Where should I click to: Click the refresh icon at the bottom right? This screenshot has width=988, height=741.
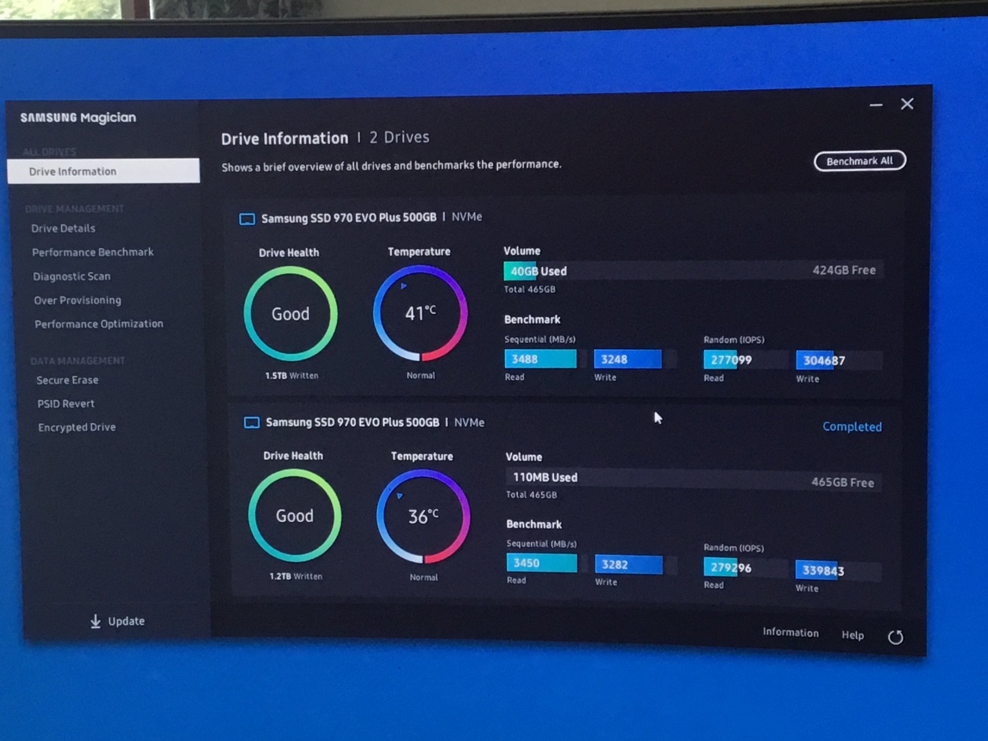coord(895,637)
